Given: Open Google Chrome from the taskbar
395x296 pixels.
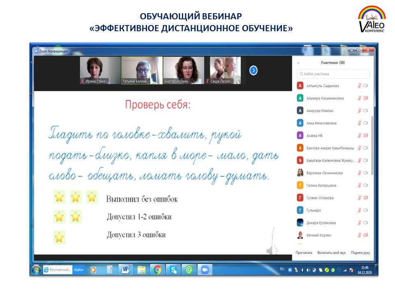Looking at the screenshot, I should coord(158,270).
